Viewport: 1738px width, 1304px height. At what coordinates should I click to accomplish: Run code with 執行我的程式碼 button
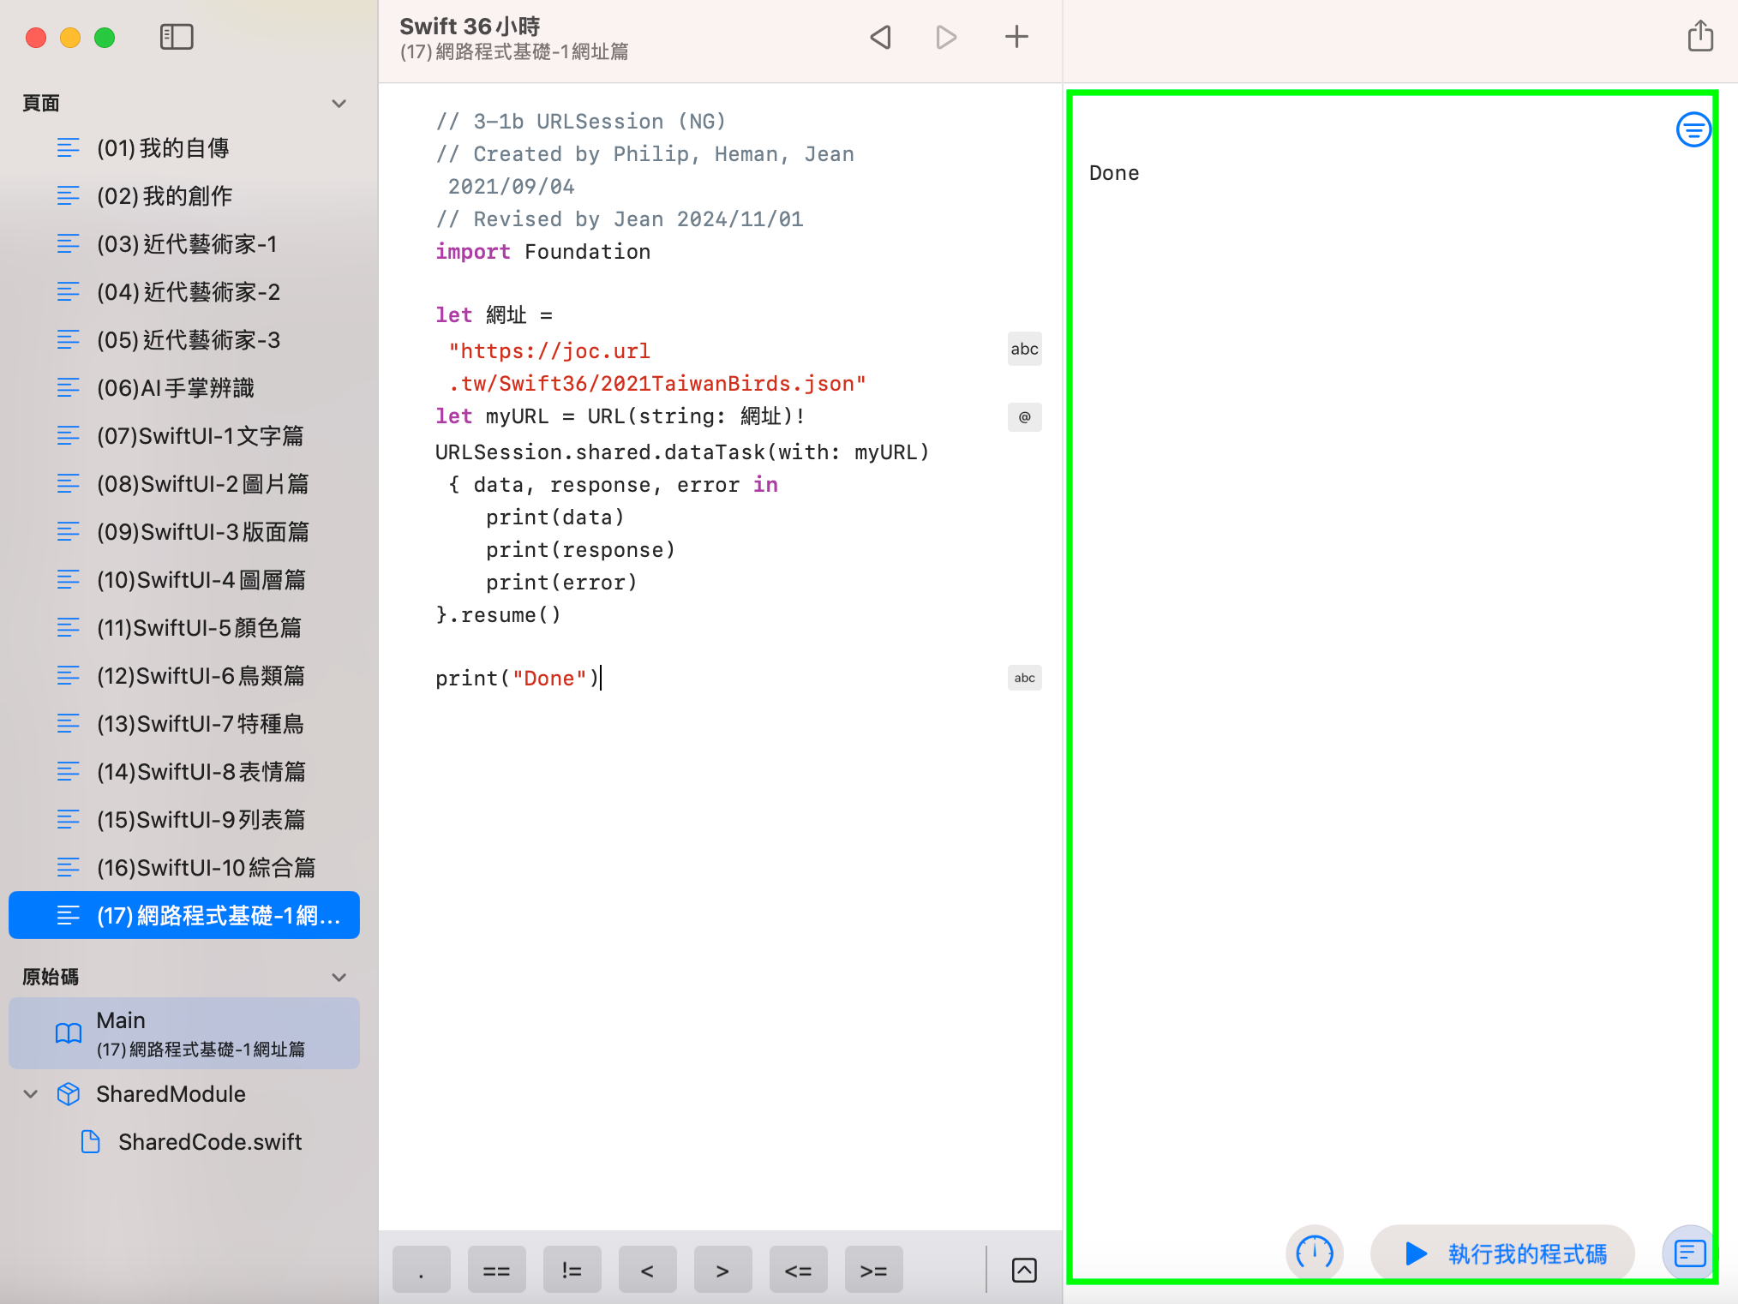coord(1503,1253)
